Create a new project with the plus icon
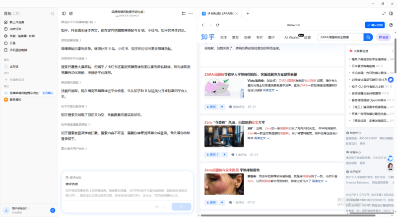This screenshot has height=217, width=397. [x=6, y=80]
